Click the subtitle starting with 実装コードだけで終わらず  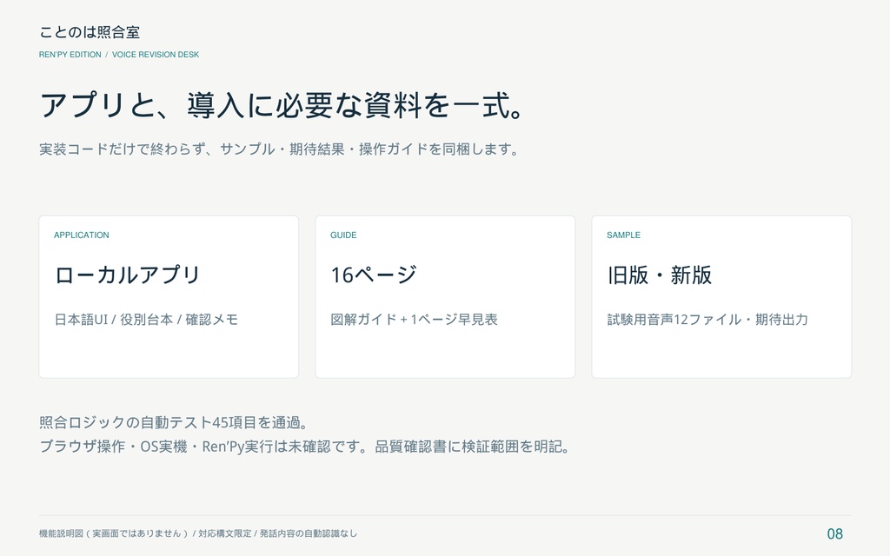pos(279,149)
